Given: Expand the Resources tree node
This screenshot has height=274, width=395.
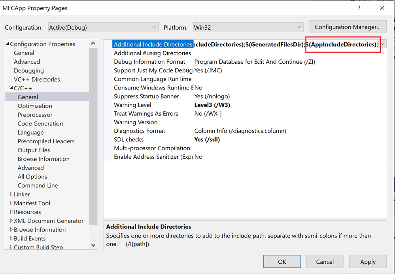Looking at the screenshot, I should [11, 212].
